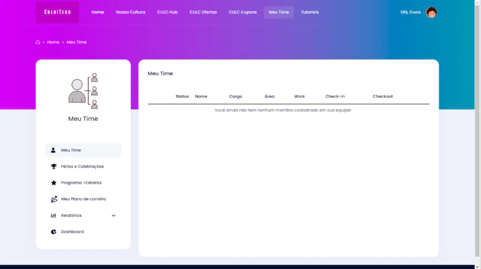Image resolution: width=481 pixels, height=269 pixels.
Task: Click the Olá, Cuca greeting text
Action: click(410, 12)
